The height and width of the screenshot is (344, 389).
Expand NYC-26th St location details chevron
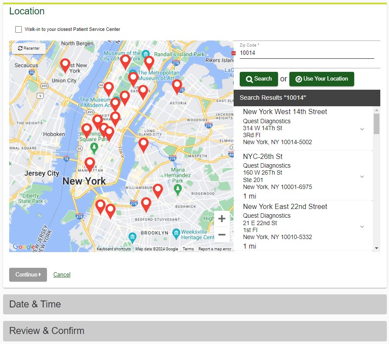tap(362, 176)
